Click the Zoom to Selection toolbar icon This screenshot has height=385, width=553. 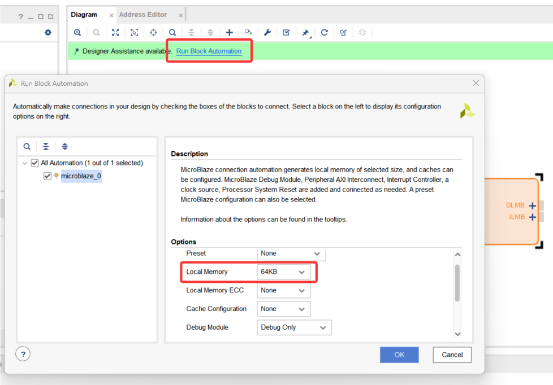click(x=135, y=32)
